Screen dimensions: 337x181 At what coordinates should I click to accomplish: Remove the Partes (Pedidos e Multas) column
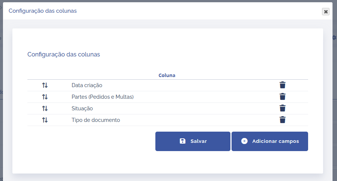click(283, 97)
